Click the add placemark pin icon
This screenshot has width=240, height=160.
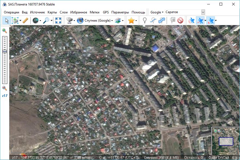tap(145, 21)
